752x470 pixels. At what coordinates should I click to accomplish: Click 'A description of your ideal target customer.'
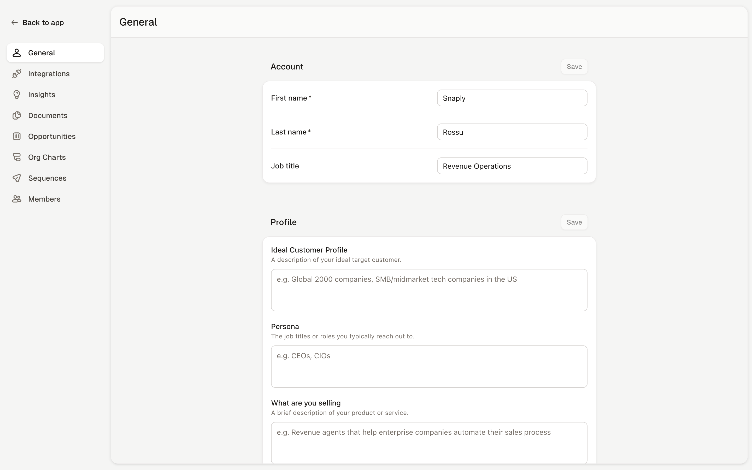tap(336, 260)
